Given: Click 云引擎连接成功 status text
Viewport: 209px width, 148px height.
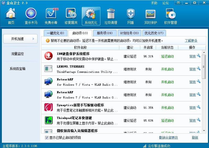Looking at the screenshot, I should 159,146.
